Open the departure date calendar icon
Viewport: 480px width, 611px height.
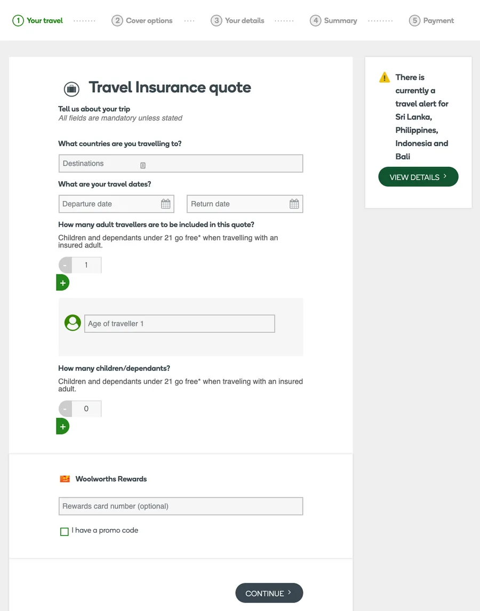pos(166,204)
